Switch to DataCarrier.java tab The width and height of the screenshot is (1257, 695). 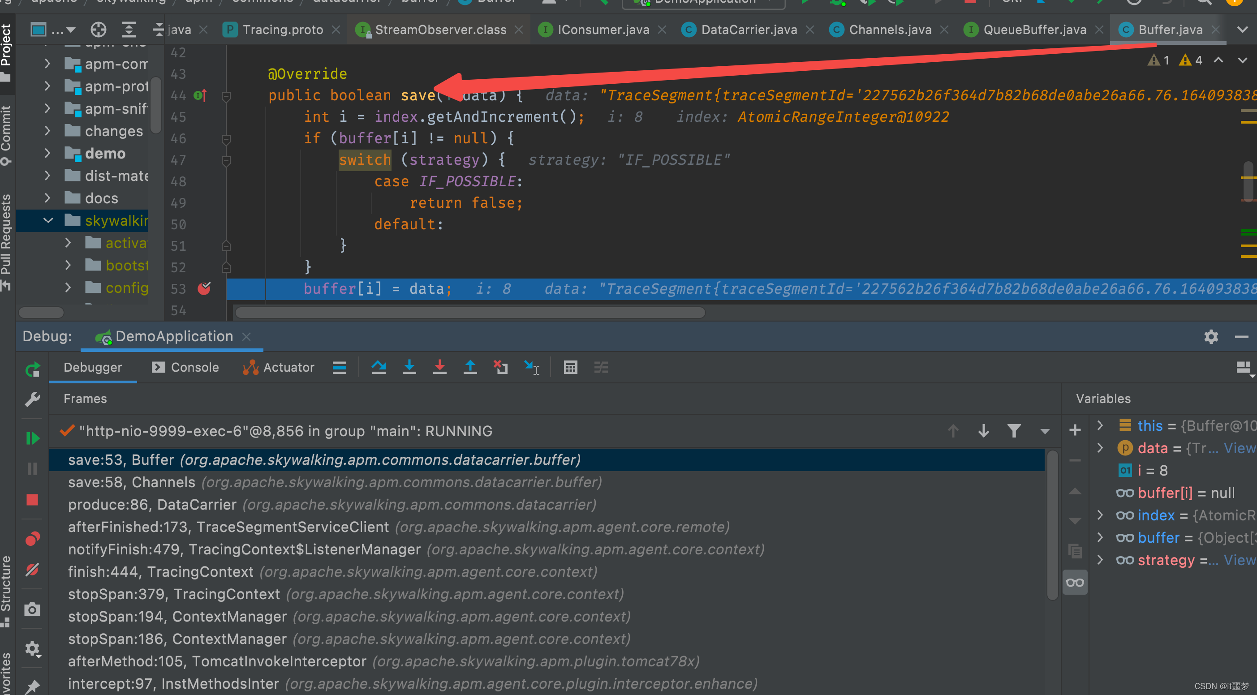click(x=749, y=30)
